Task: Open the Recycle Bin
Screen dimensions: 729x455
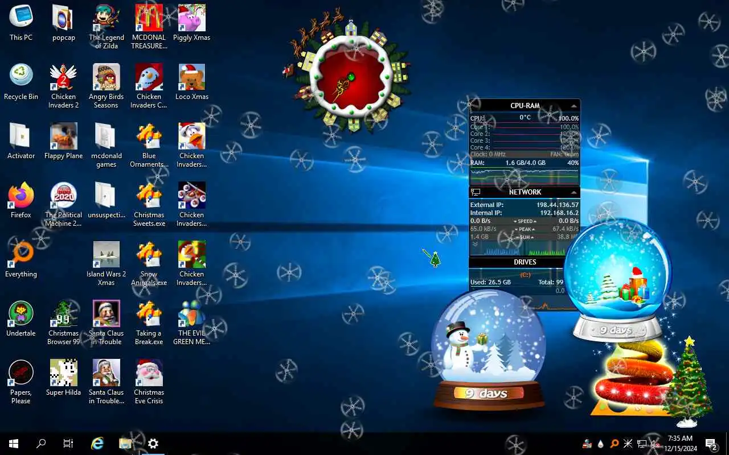Action: point(21,82)
